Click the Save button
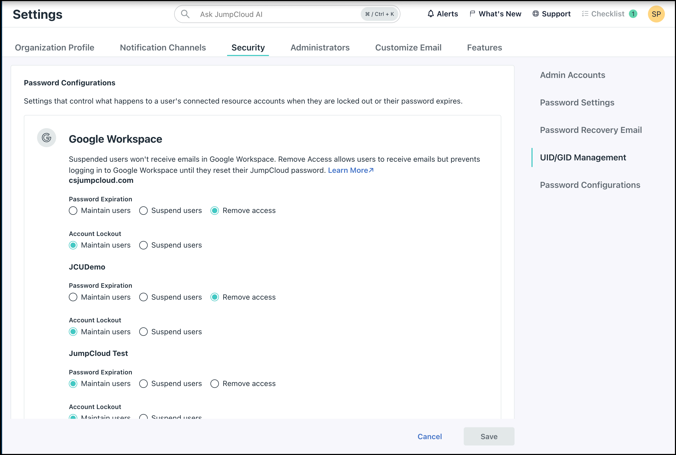Screen dimensions: 676x455 pos(489,437)
